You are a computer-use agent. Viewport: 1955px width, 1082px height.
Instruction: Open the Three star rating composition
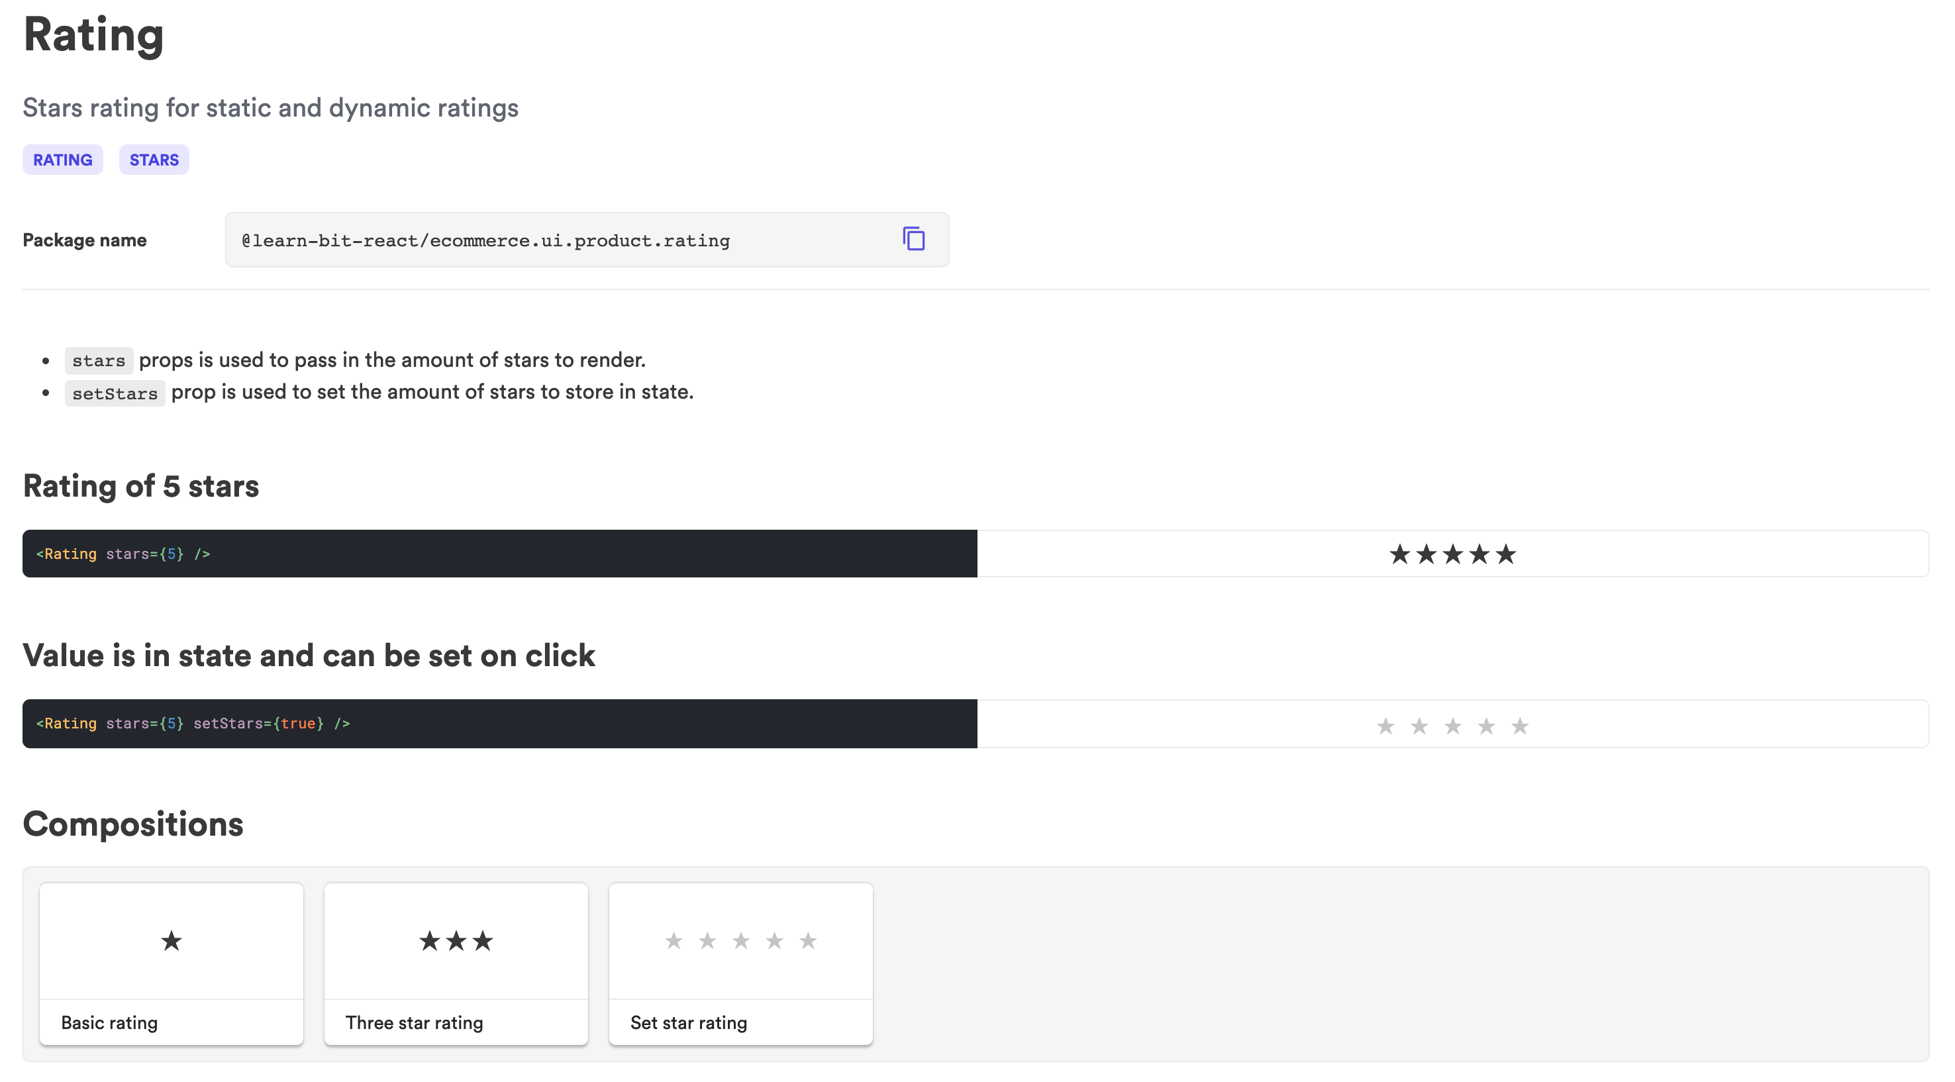click(414, 1022)
